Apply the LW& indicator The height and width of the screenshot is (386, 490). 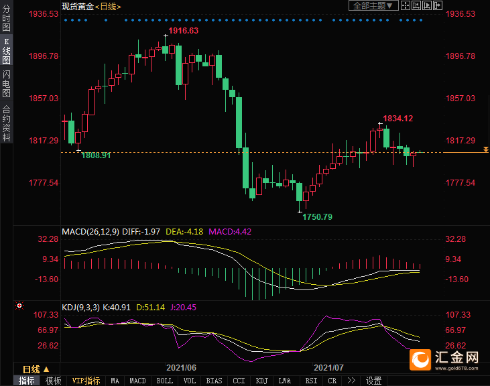285,381
